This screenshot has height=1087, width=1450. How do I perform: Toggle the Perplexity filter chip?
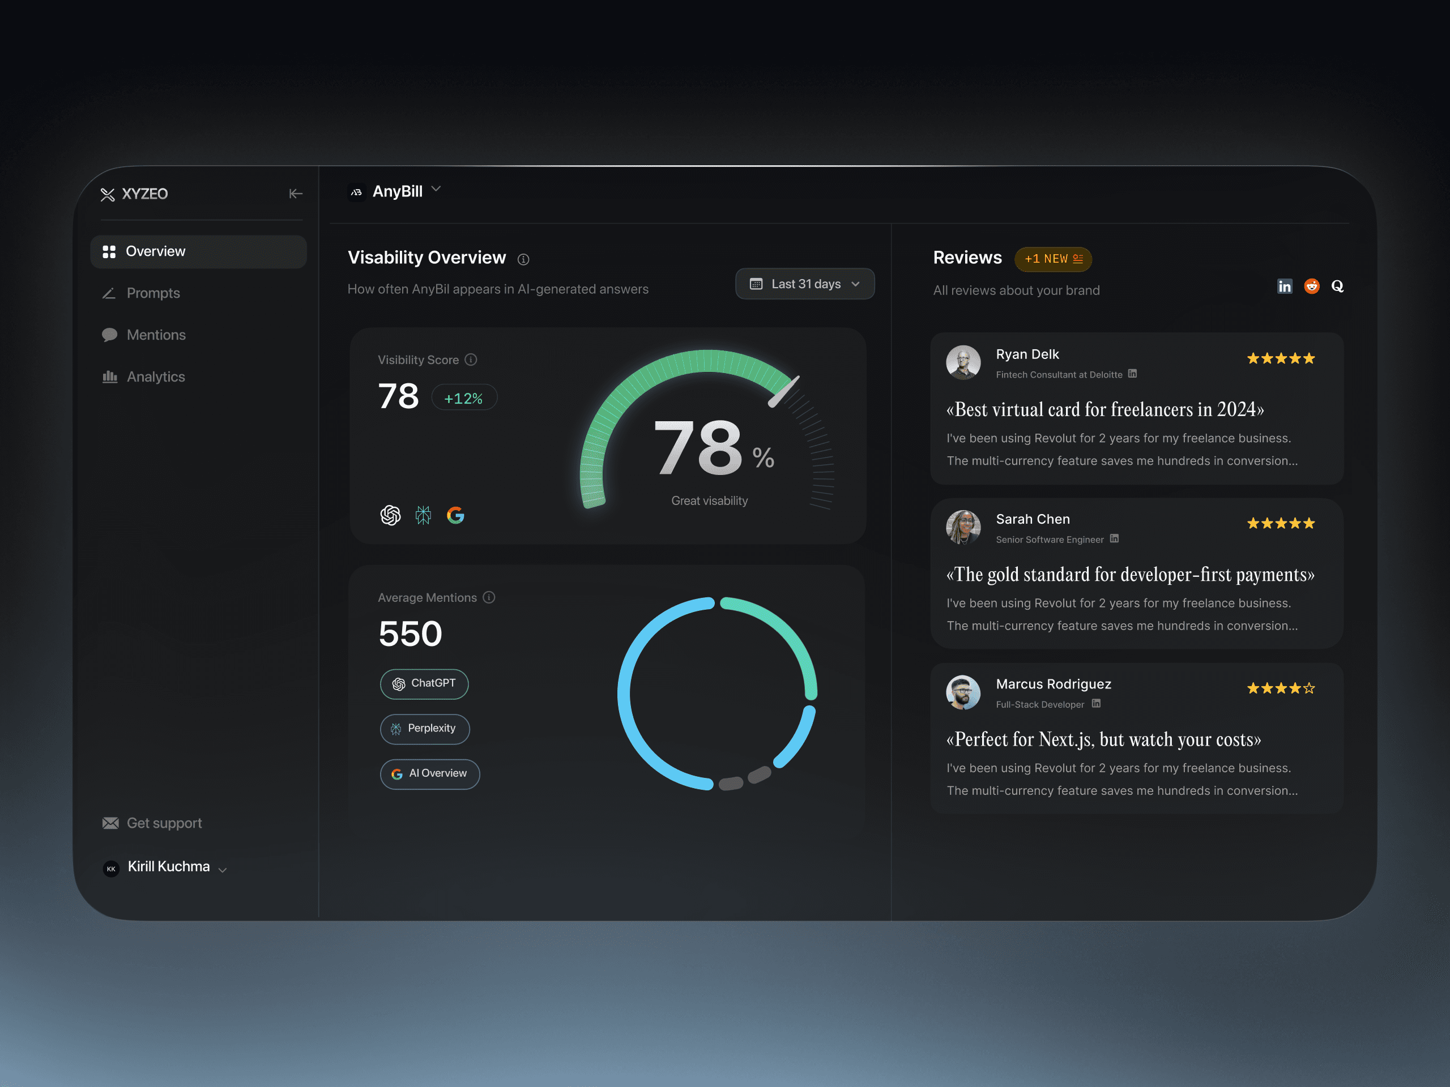tap(425, 729)
